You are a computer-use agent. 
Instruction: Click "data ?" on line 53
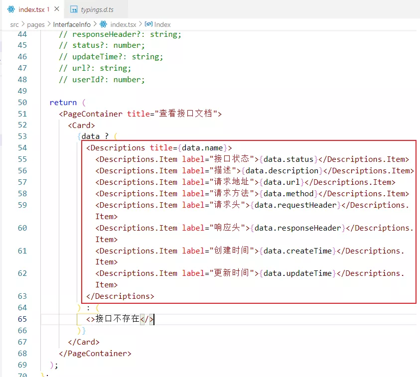95,136
